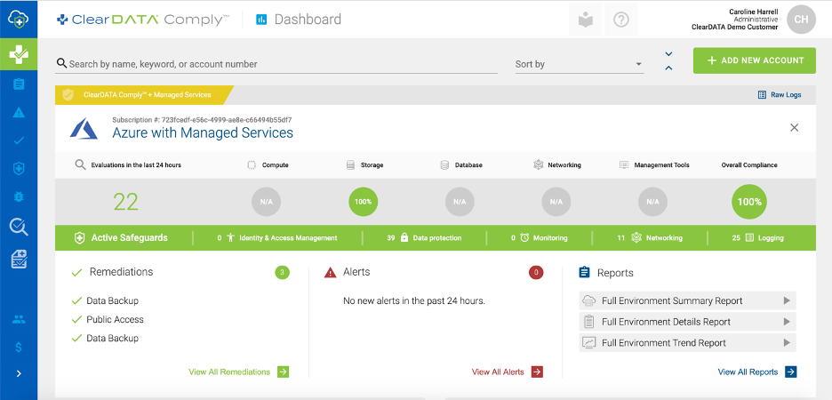Click the Overall Compliance 100% circle
832x400 pixels.
(x=749, y=202)
